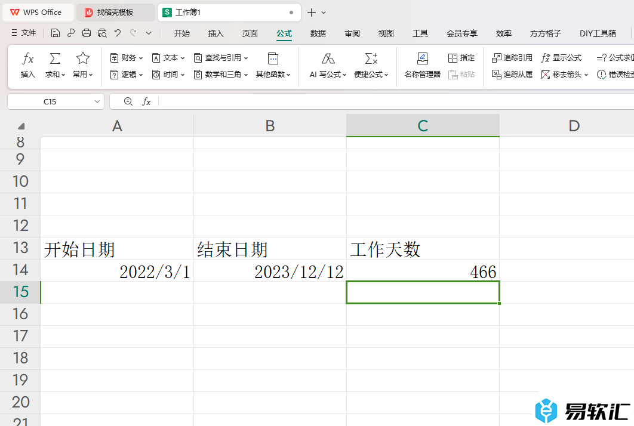This screenshot has height=426, width=634.
Task: Click the Name Box showing C15
Action: [x=50, y=101]
